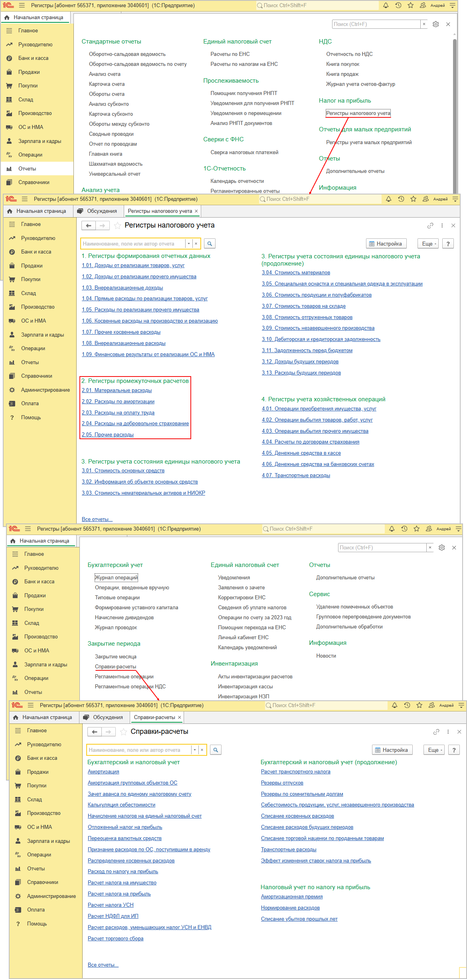Open Оборотно-сальдовая ведомость по счету report

138,64
